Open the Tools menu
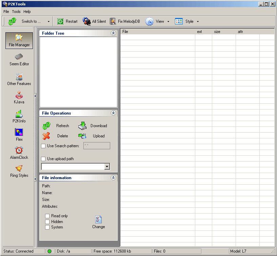The width and height of the screenshot is (277, 256). (x=16, y=11)
